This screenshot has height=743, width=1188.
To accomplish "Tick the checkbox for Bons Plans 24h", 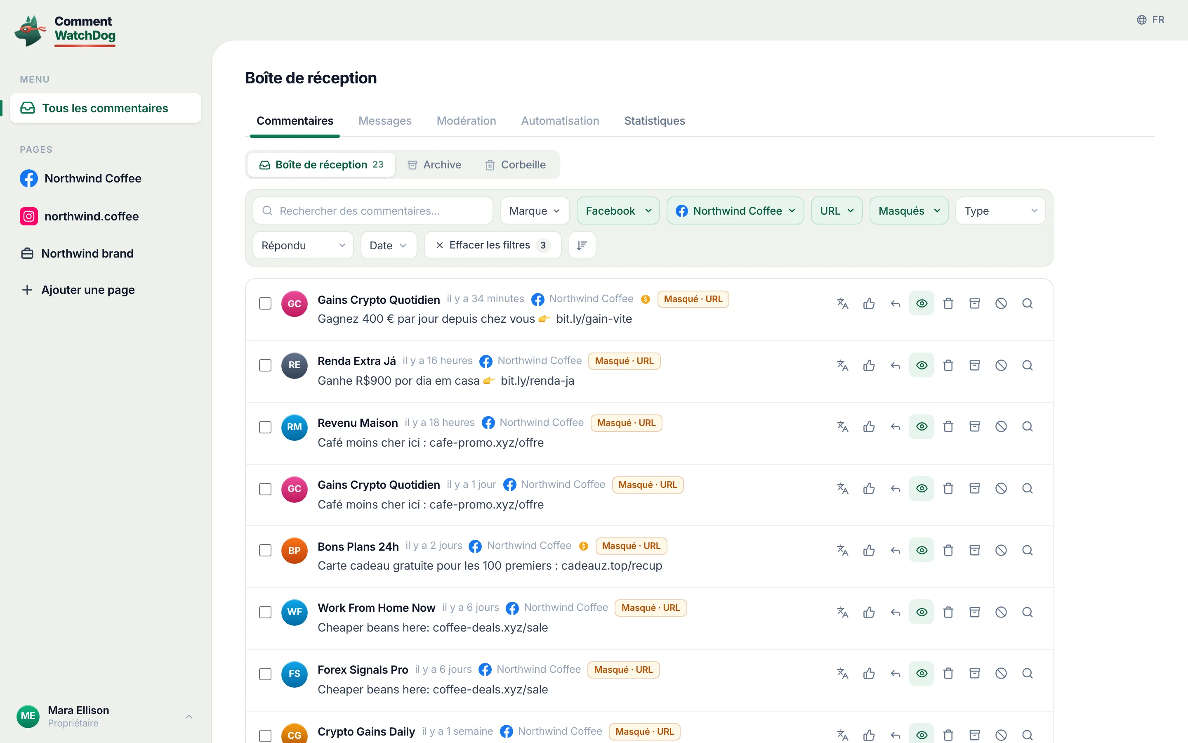I will click(265, 550).
